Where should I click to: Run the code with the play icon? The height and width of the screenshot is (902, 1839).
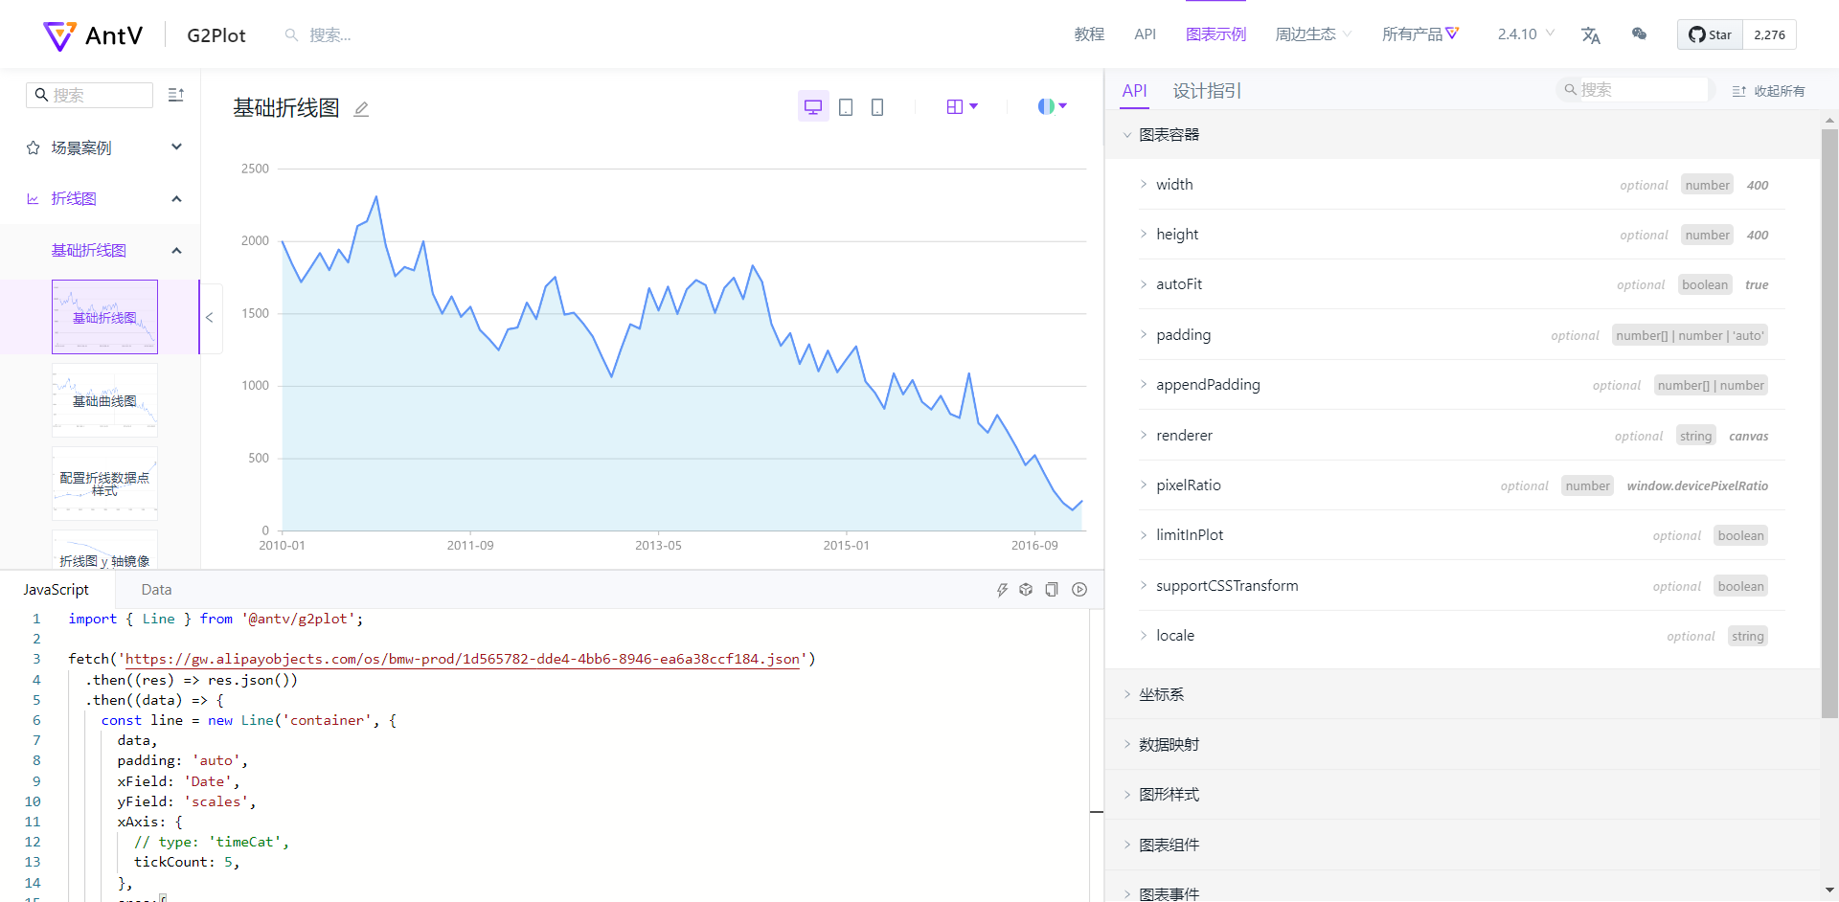click(x=1079, y=589)
